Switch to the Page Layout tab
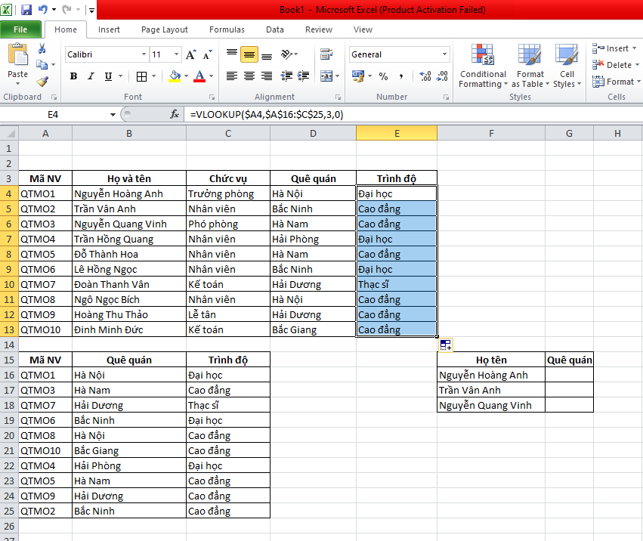The width and height of the screenshot is (643, 541). coord(165,29)
